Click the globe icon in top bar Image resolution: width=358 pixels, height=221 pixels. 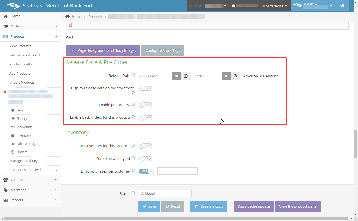click(342, 6)
